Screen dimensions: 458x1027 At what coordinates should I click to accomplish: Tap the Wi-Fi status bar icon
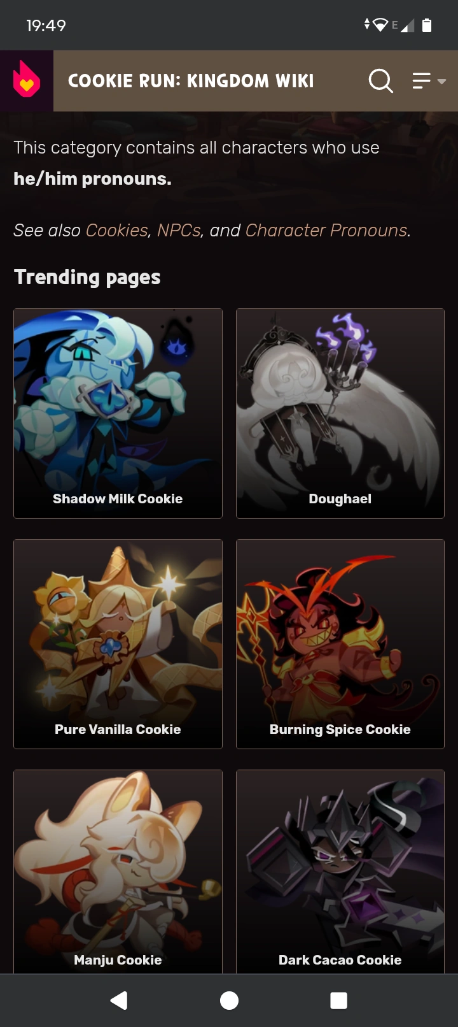click(380, 25)
